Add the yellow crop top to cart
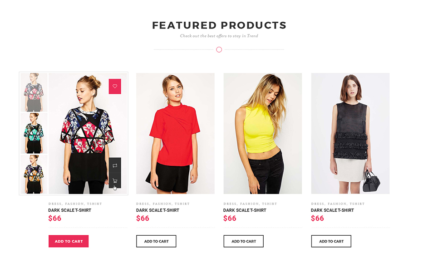This screenshot has width=438, height=272. [244, 241]
